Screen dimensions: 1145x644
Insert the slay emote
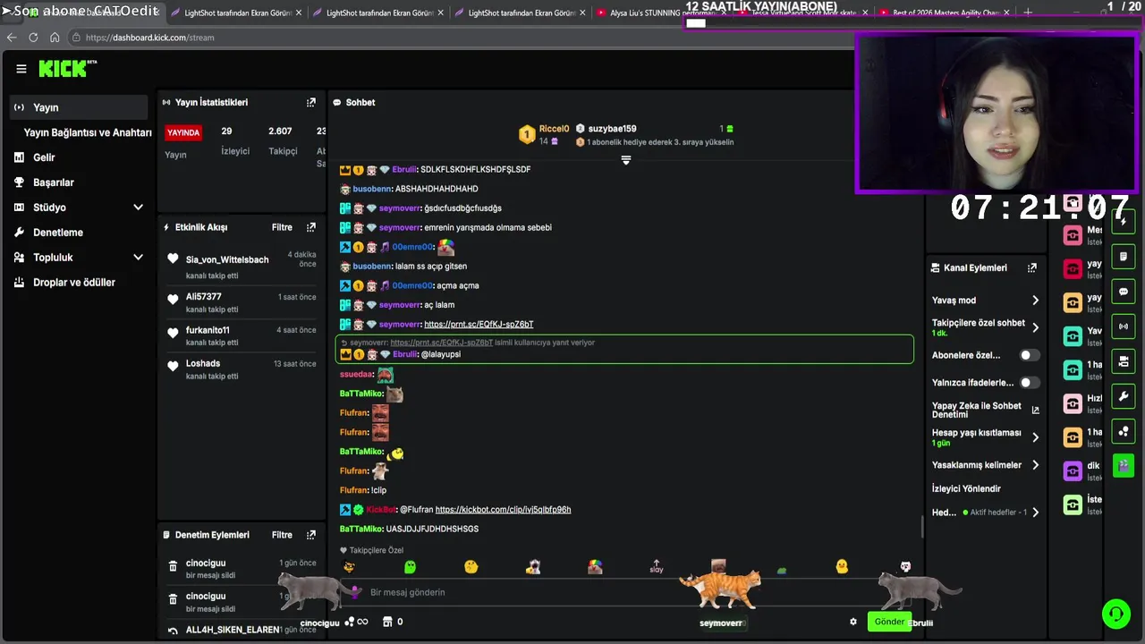(657, 567)
